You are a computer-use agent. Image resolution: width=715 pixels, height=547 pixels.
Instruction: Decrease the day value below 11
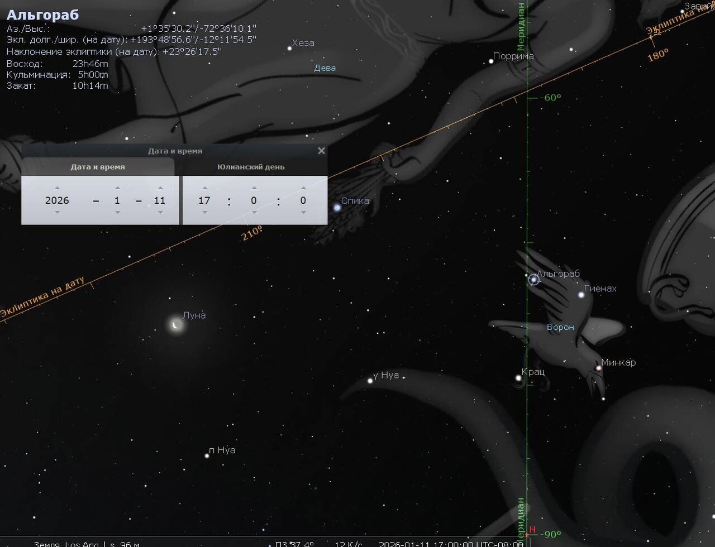coord(160,213)
